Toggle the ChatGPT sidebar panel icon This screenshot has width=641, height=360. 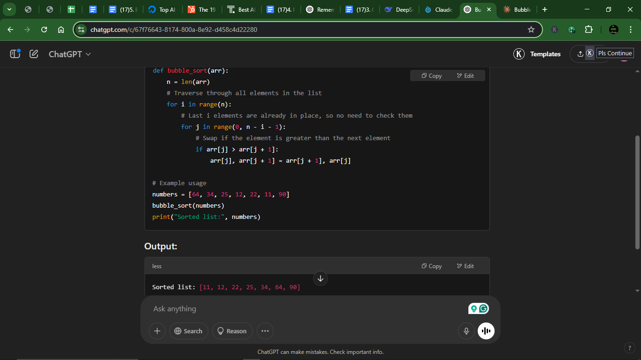15,54
